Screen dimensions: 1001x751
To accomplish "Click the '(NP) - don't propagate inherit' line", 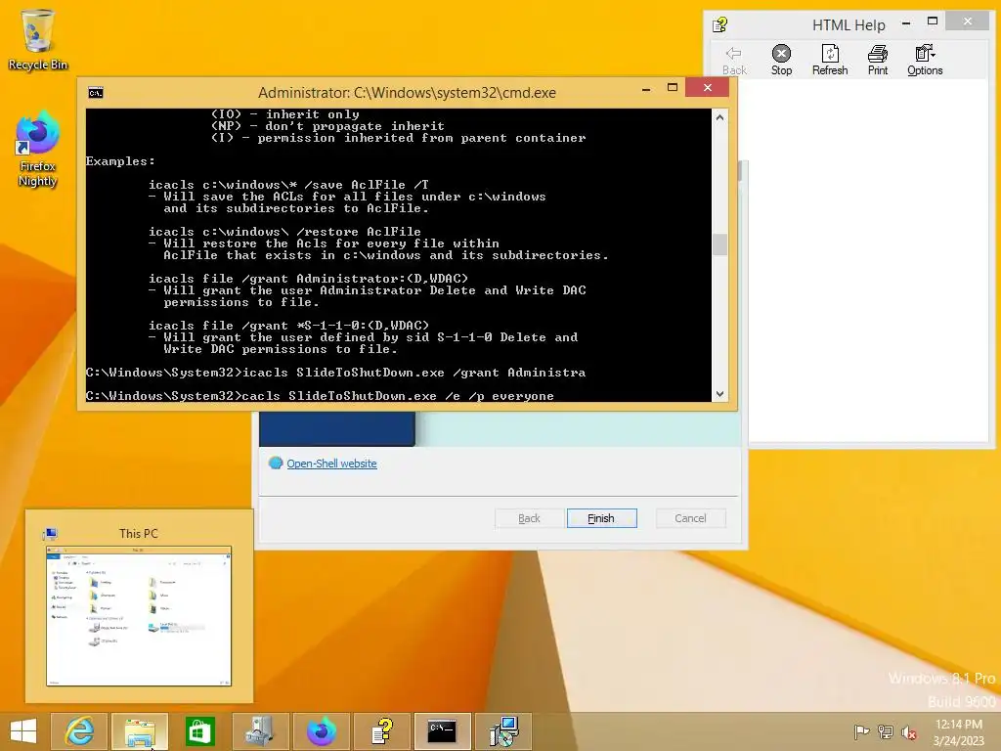I will tap(327, 126).
